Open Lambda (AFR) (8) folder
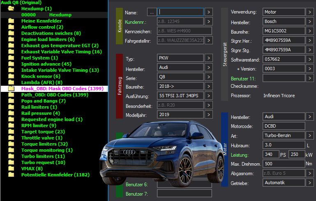Viewport: 316px width, 201px height. [x=42, y=82]
